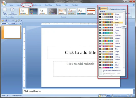136x98 pixels.
Task: Open Background Styles dropdown
Action: pyautogui.click(x=118, y=9)
